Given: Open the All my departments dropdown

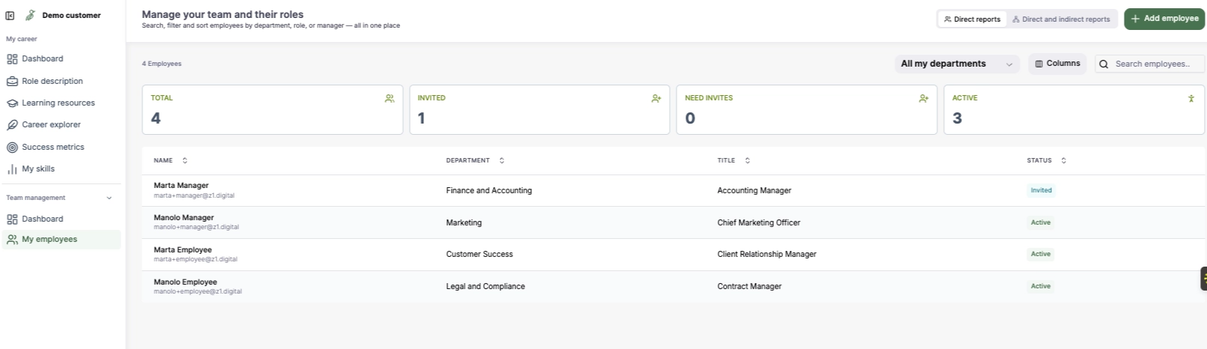Looking at the screenshot, I should 957,64.
